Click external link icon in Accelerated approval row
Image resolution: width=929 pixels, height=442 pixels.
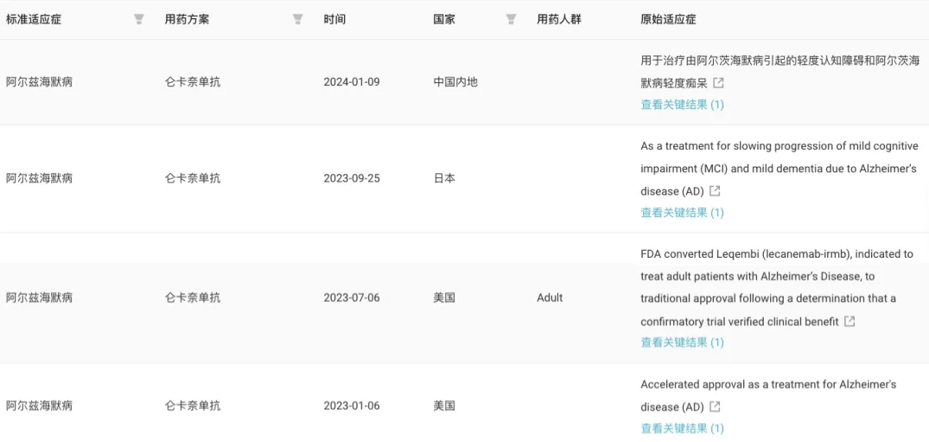[714, 407]
